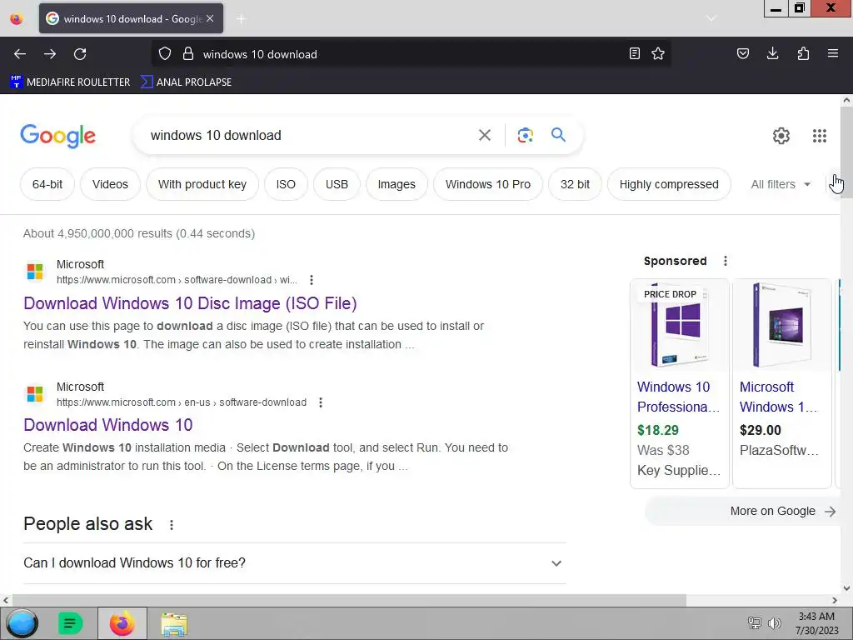Bookmark this page with the star icon
853x640 pixels.
[x=658, y=54]
